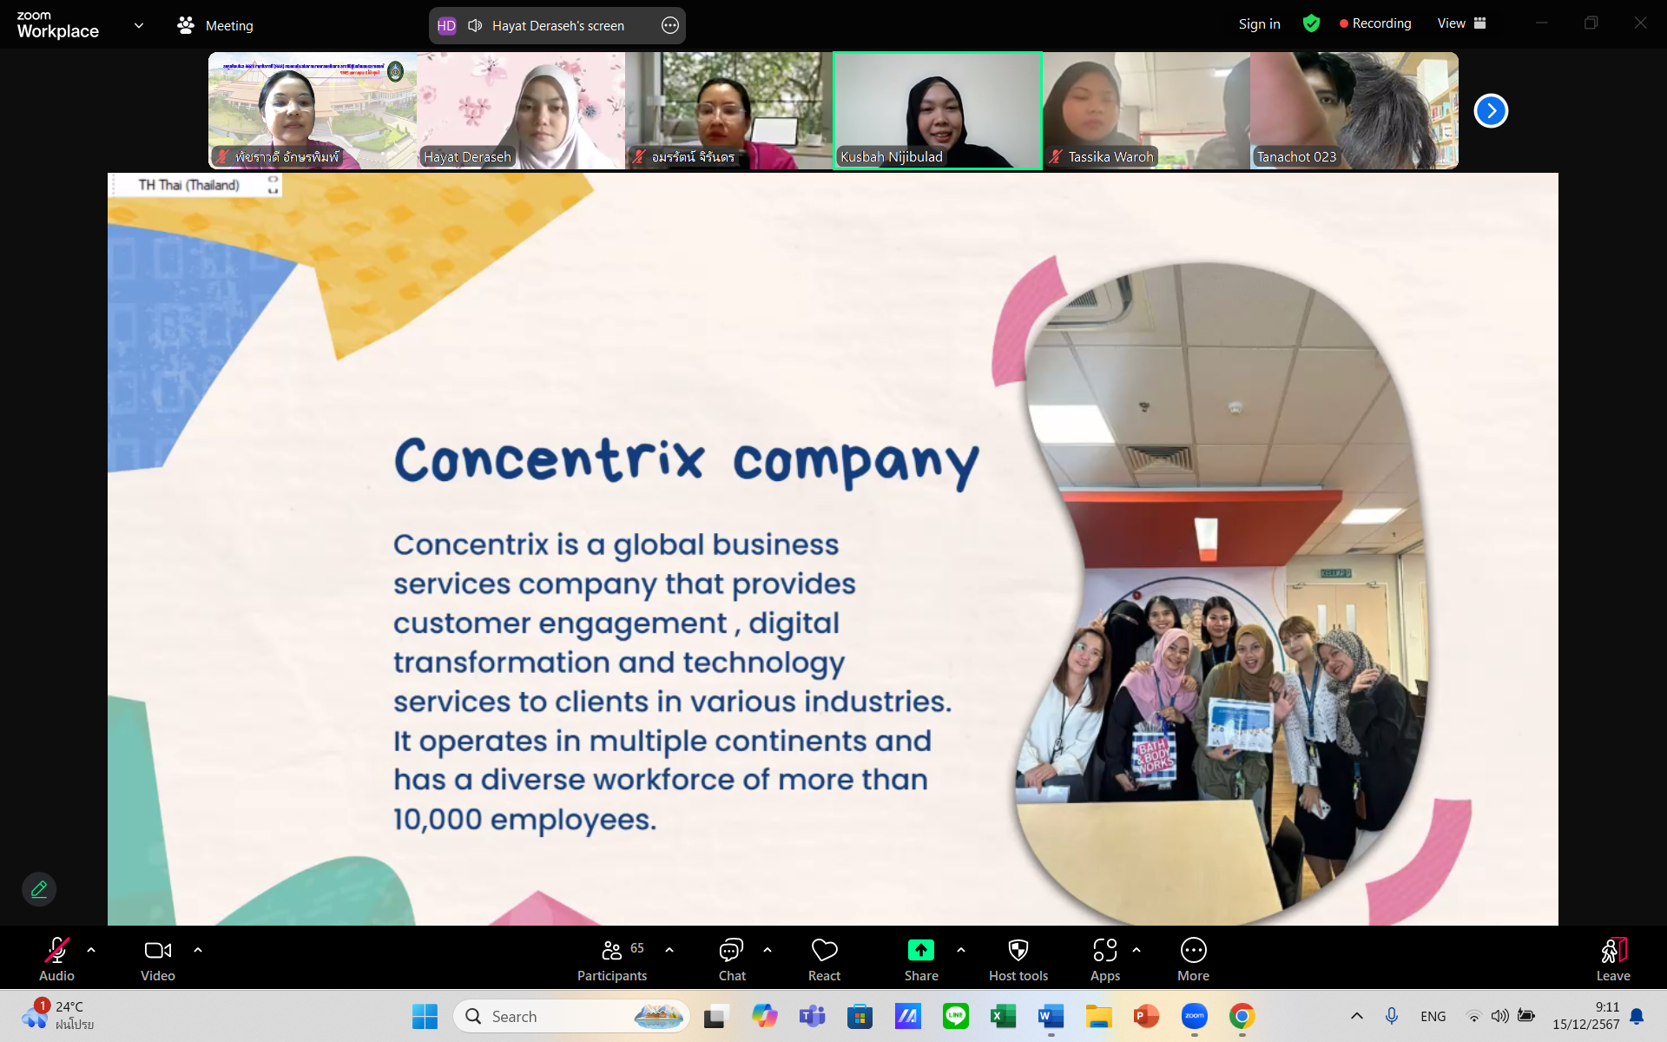Switch ENG input language
This screenshot has width=1667, height=1042.
pyautogui.click(x=1433, y=1016)
